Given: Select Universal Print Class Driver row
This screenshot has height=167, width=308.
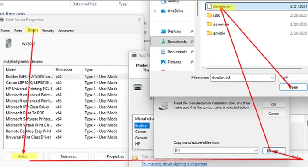Looking at the screenshot, I should tap(66, 137).
